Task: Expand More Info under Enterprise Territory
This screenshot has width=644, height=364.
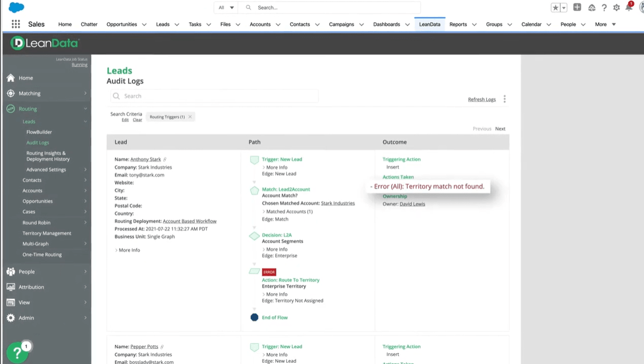Action: tap(275, 294)
